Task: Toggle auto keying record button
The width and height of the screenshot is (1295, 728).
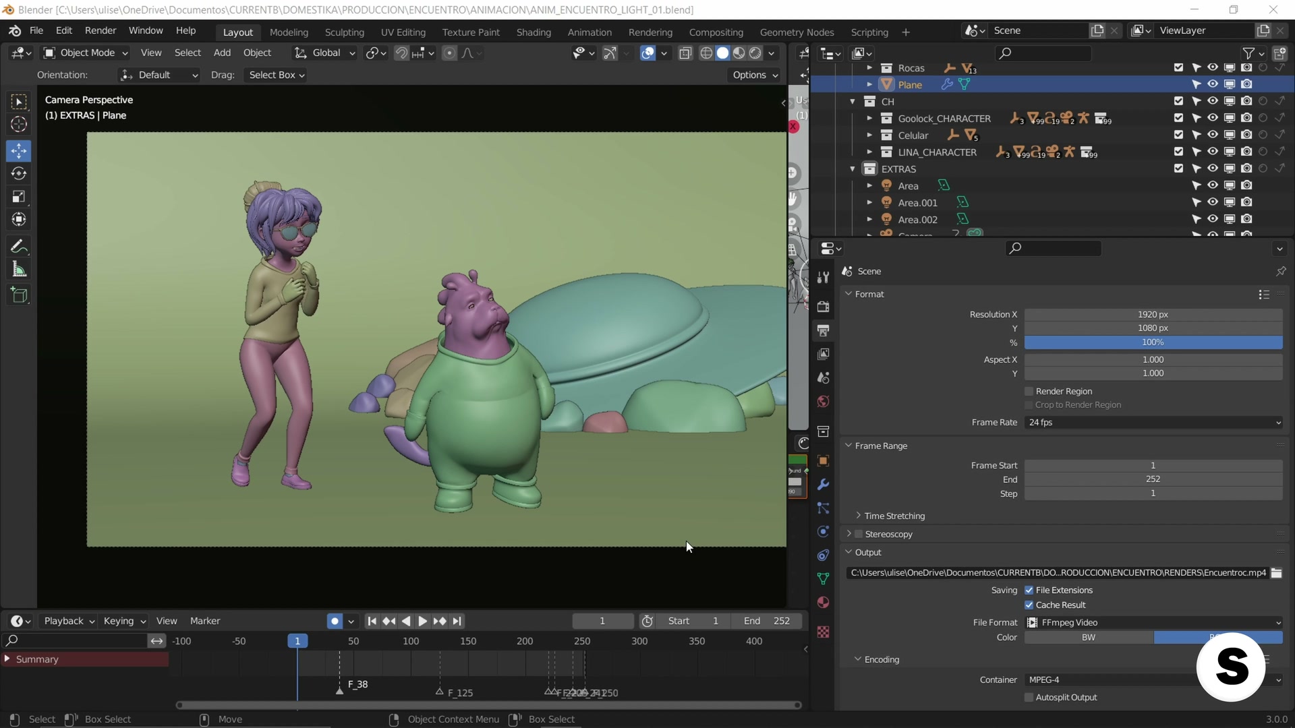Action: tap(335, 621)
